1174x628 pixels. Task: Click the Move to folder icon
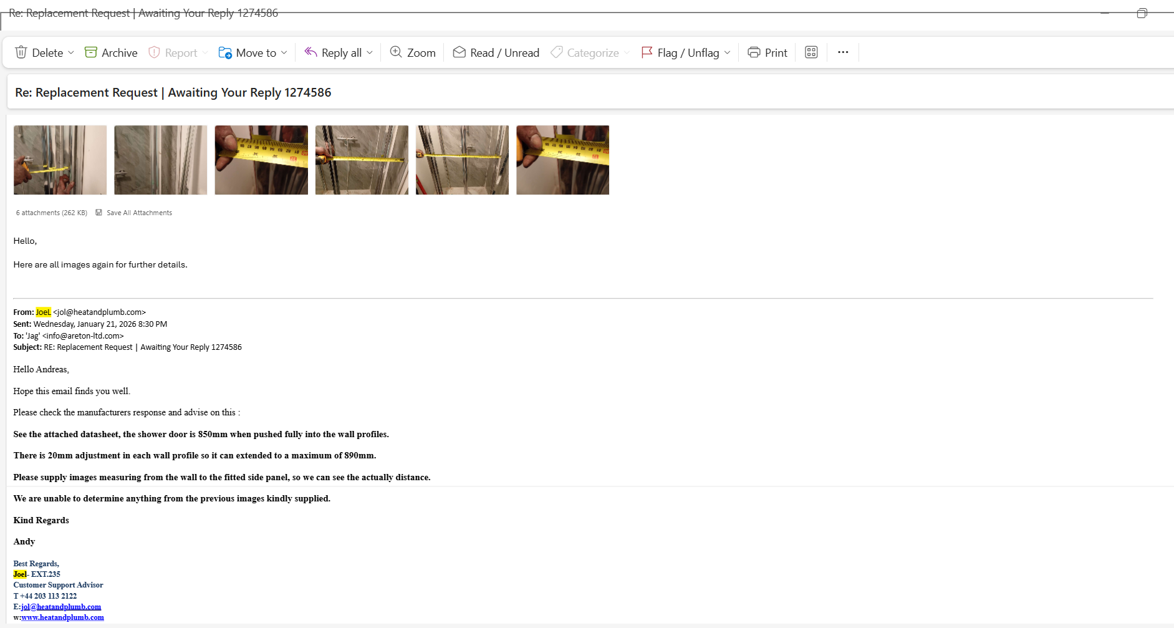point(225,52)
